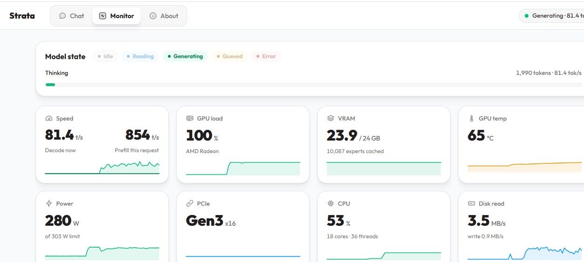Click the chat bubble icon
The image size is (584, 262).
pyautogui.click(x=63, y=16)
